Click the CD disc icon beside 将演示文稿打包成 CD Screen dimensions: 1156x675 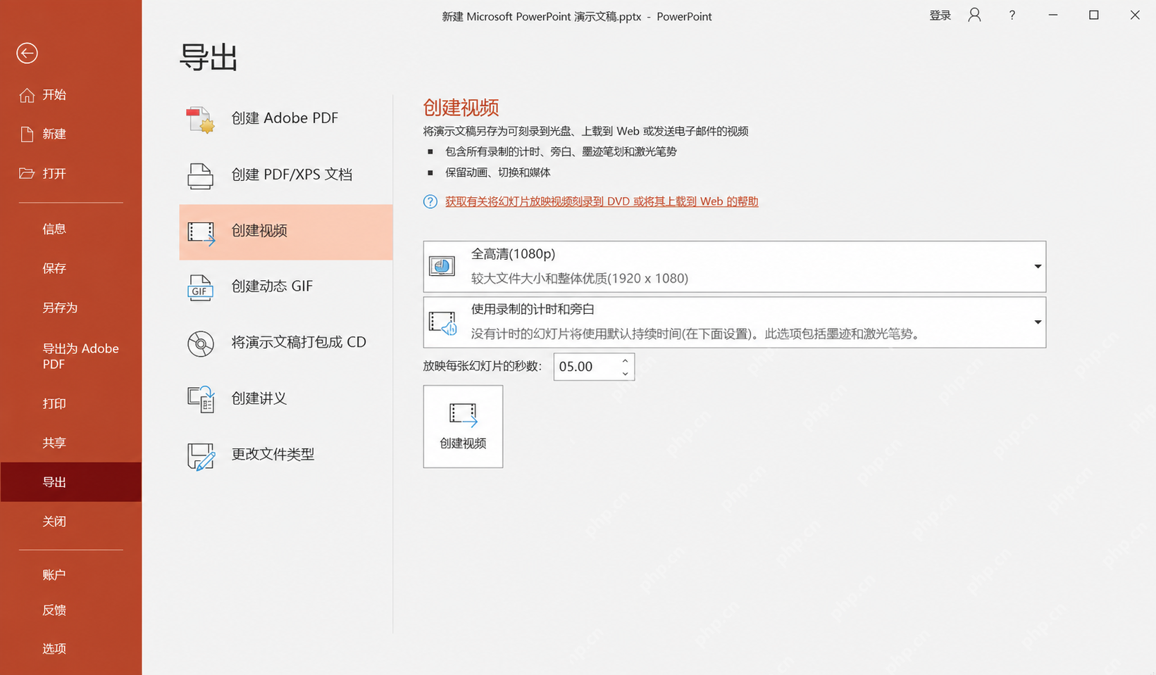(x=201, y=343)
